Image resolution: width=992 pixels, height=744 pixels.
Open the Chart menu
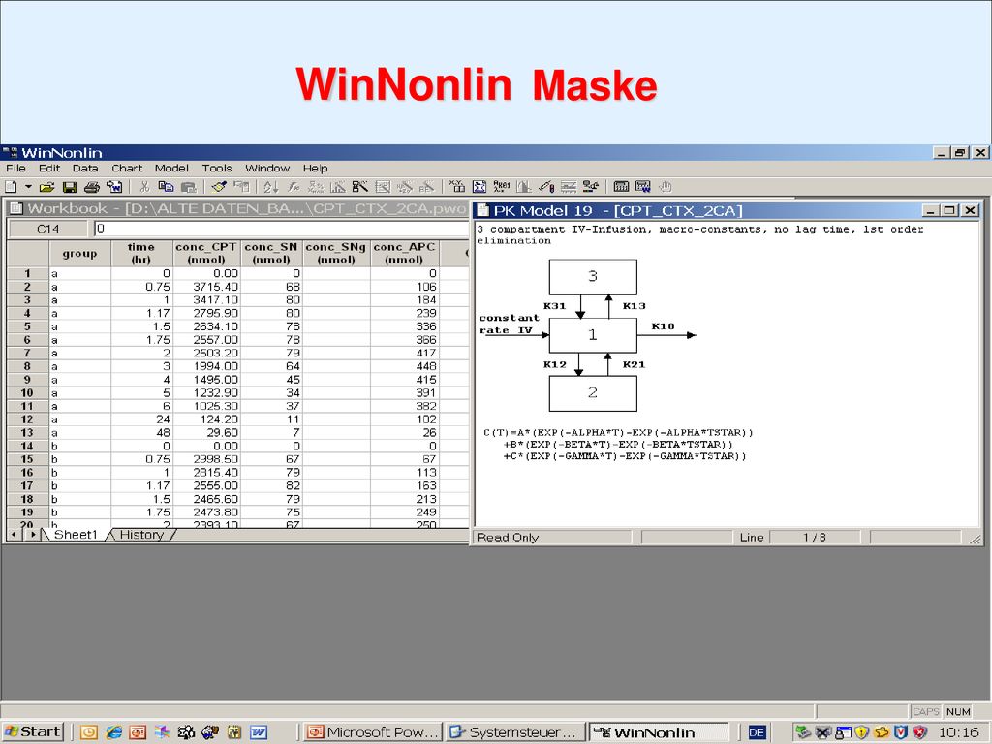(x=127, y=169)
